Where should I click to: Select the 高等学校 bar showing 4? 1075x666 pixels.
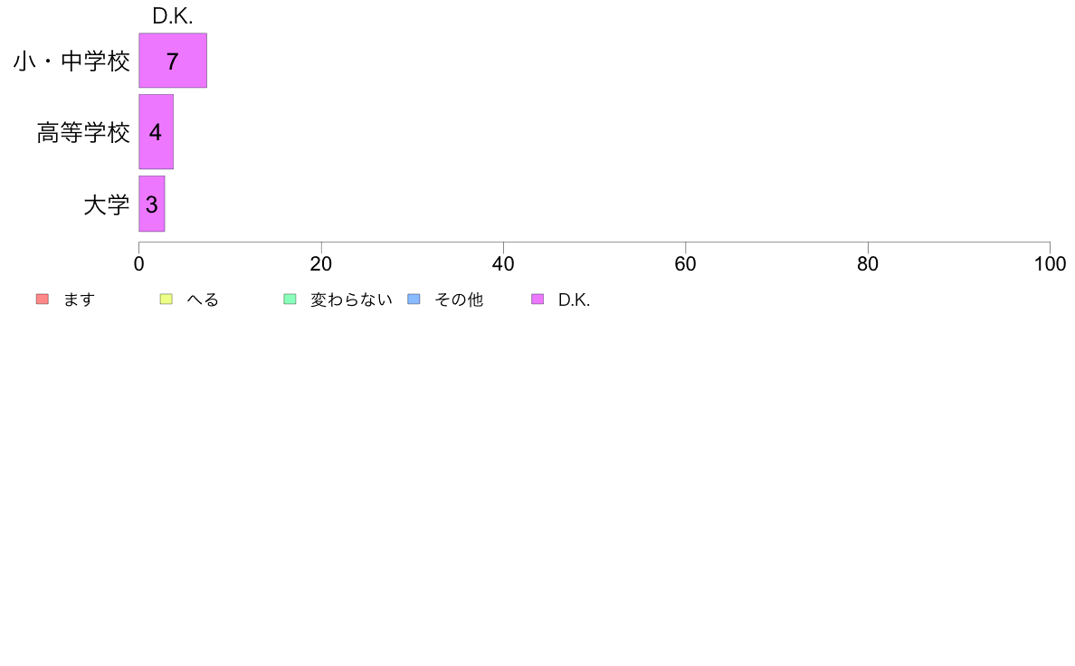[x=157, y=132]
